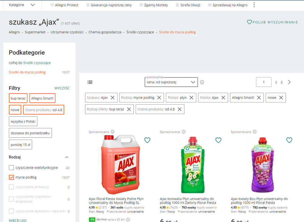Open 30-day price info icon

128,220
